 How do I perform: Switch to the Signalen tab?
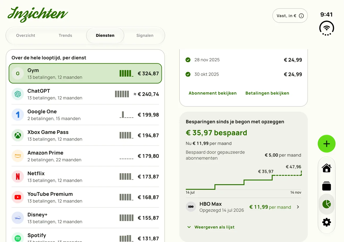(145, 35)
